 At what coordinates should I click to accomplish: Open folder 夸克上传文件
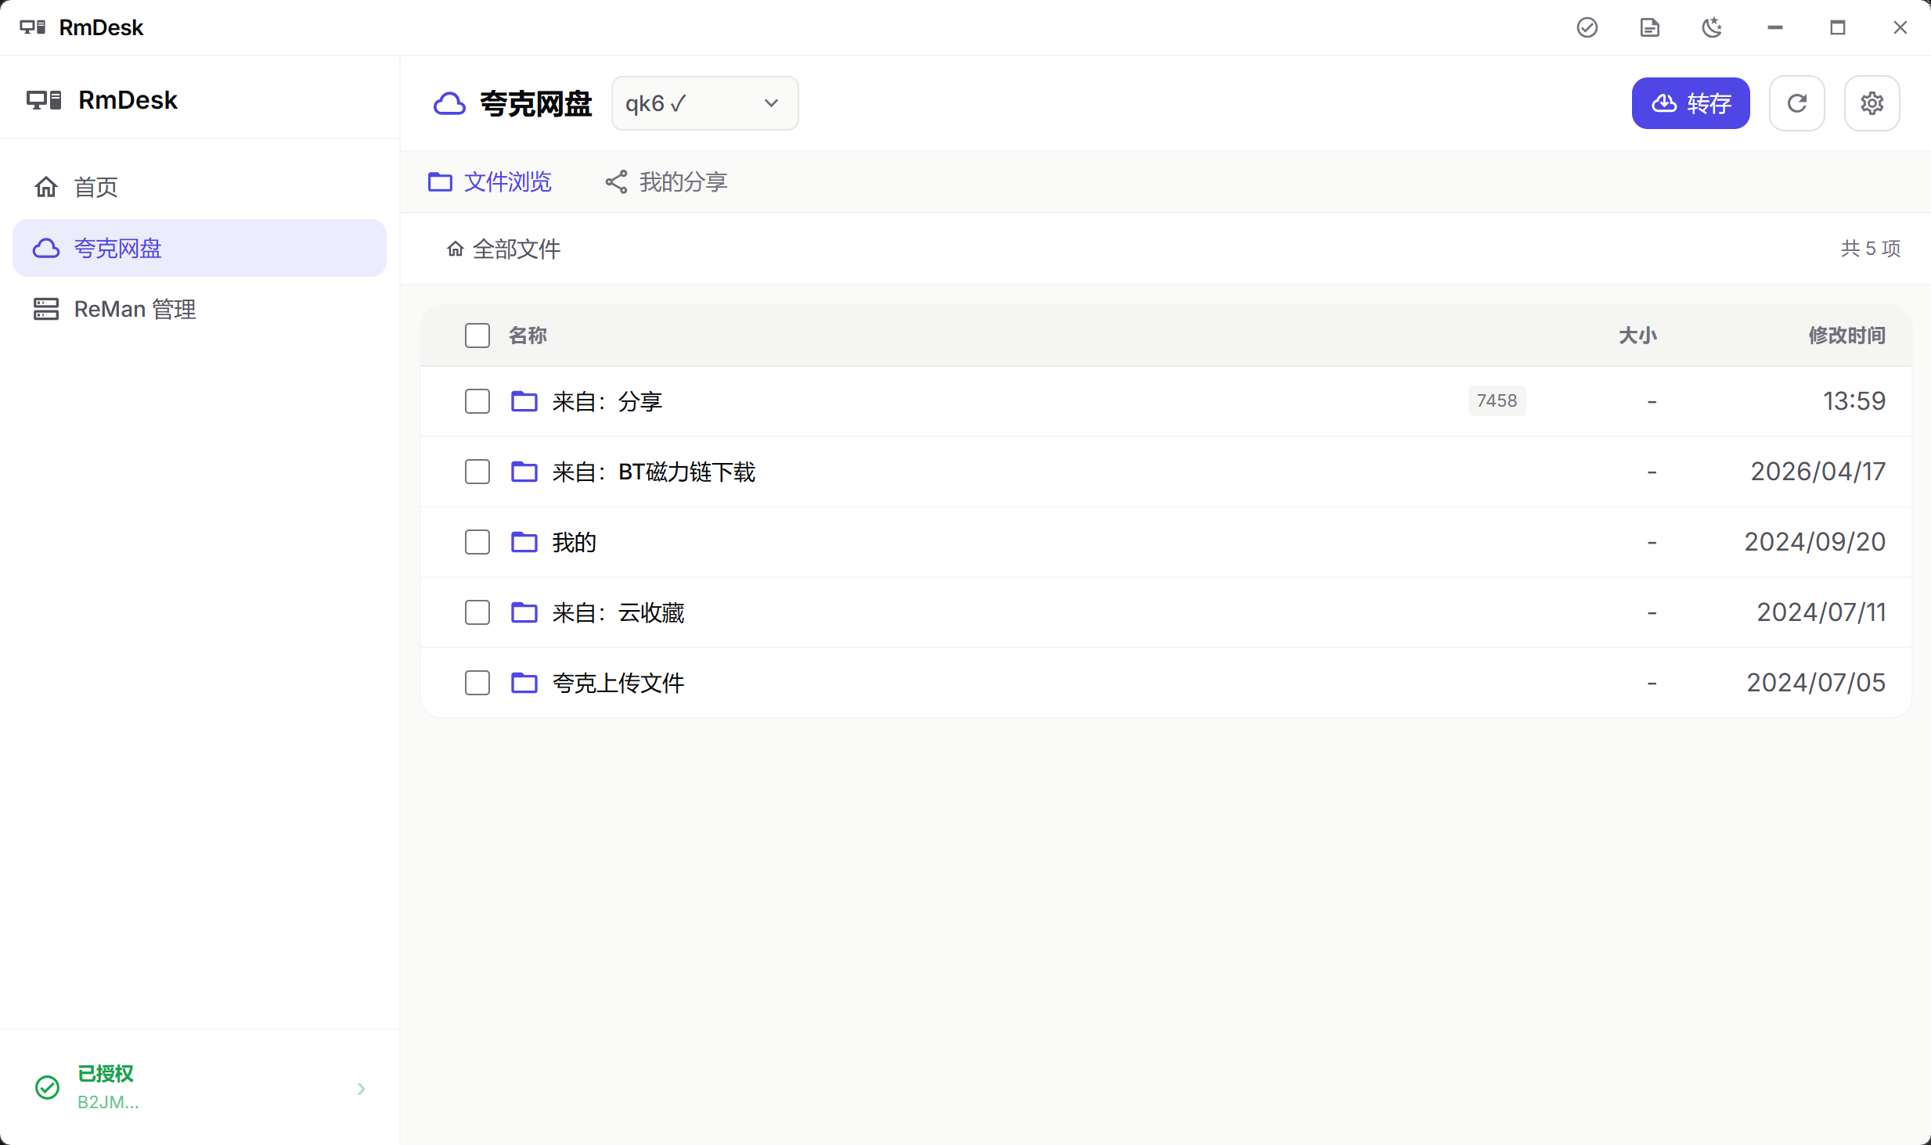click(x=618, y=683)
